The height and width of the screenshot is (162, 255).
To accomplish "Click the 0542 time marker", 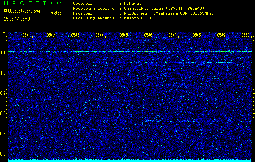I will pos(51,35).
